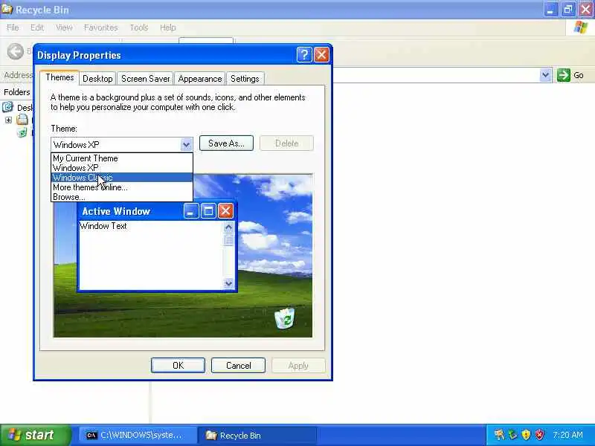This screenshot has width=595, height=446.
Task: Open the Favorites menu
Action: pyautogui.click(x=100, y=28)
